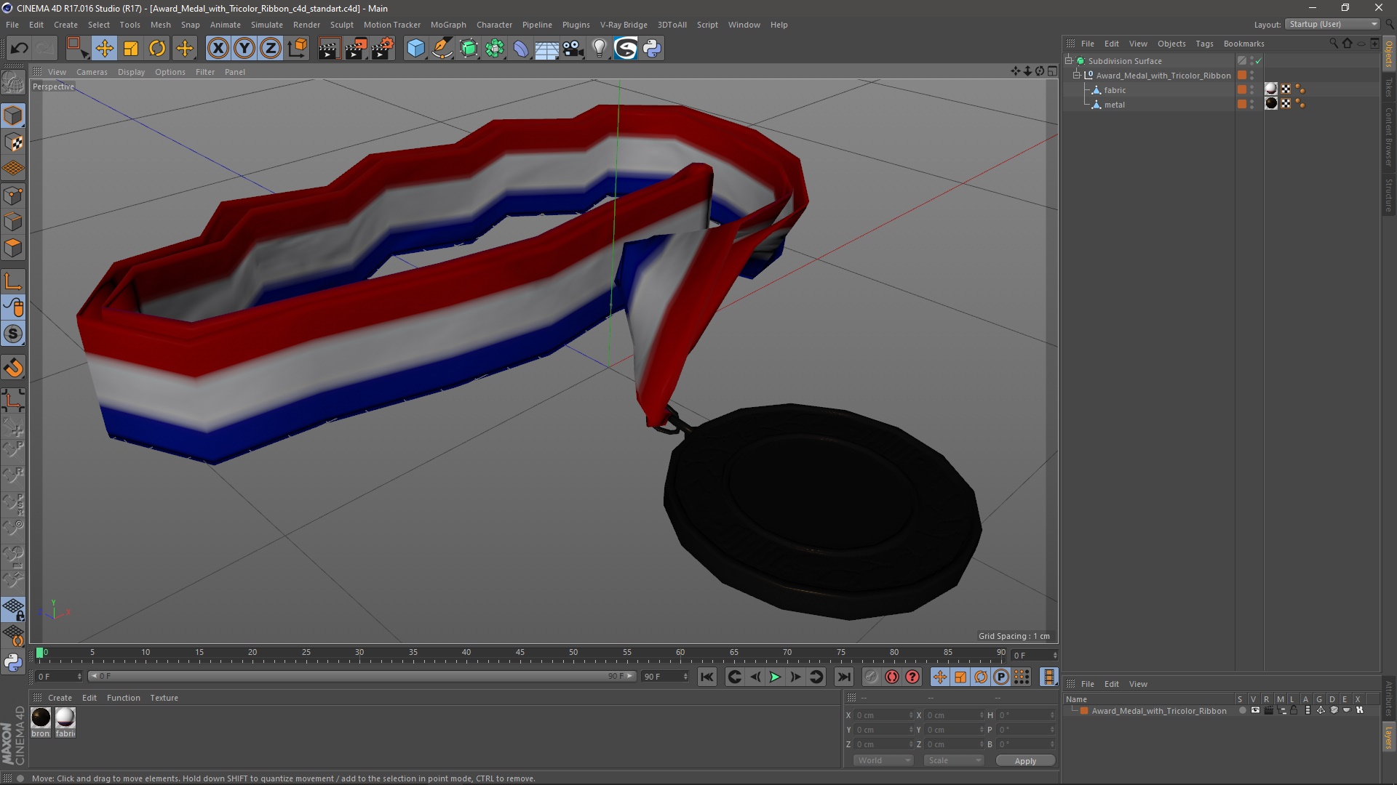Select the Rotate tool in top toolbar
The width and height of the screenshot is (1397, 785).
point(157,49)
